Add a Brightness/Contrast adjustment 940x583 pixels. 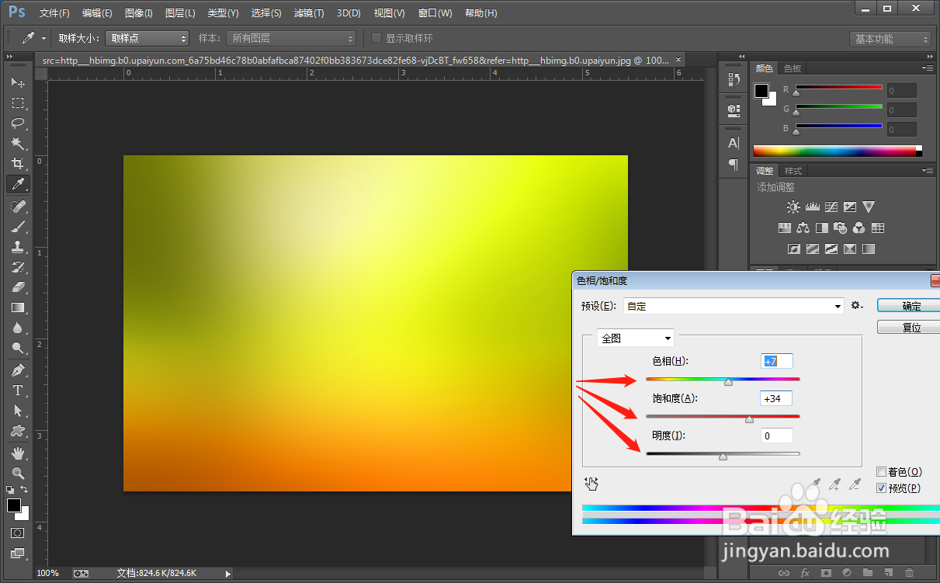(x=793, y=207)
